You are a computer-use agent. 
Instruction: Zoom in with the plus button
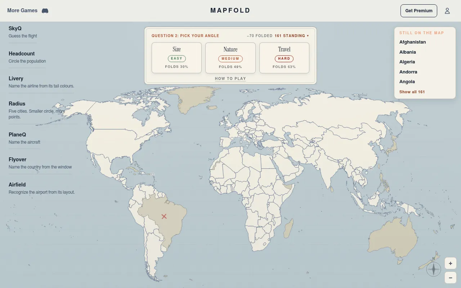(x=451, y=263)
